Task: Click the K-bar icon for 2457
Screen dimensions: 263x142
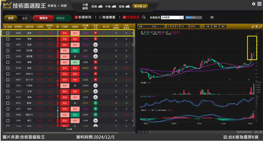Action: [x=58, y=109]
